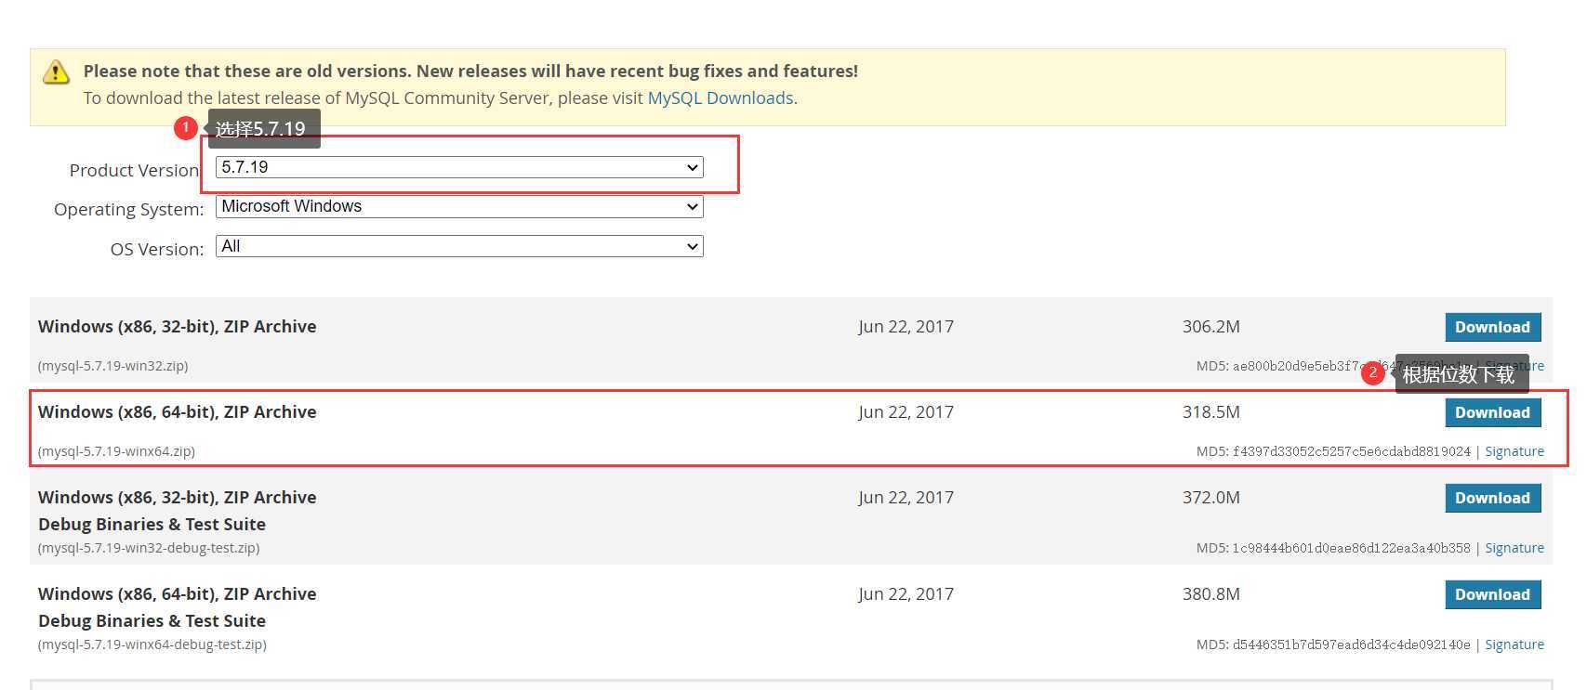Click the Product Version label
1587x690 pixels.
click(135, 170)
